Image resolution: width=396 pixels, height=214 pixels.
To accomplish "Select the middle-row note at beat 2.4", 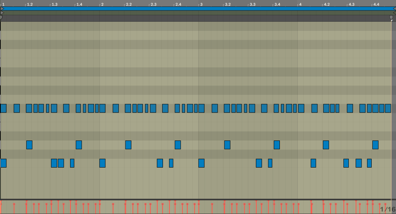I will tap(178, 145).
